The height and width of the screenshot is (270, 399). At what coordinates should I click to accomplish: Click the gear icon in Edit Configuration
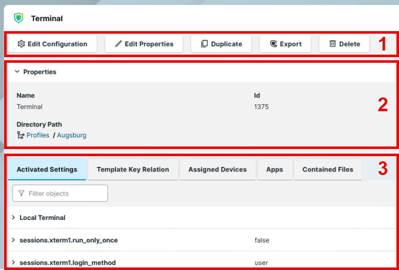coord(21,44)
